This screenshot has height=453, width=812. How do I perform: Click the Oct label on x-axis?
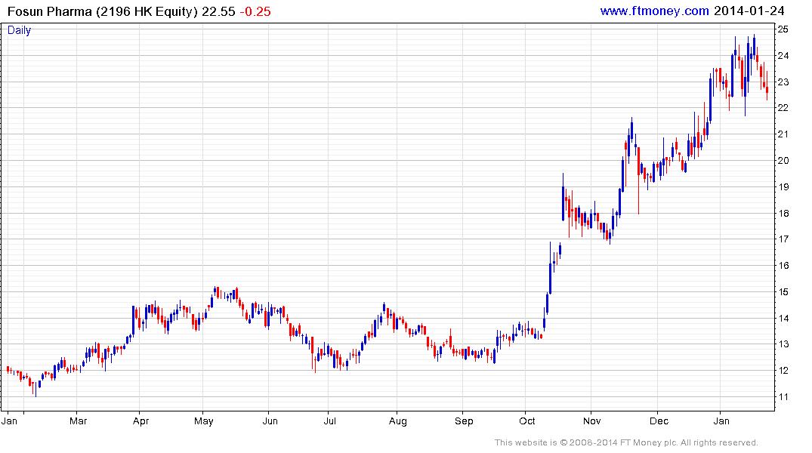pos(527,421)
